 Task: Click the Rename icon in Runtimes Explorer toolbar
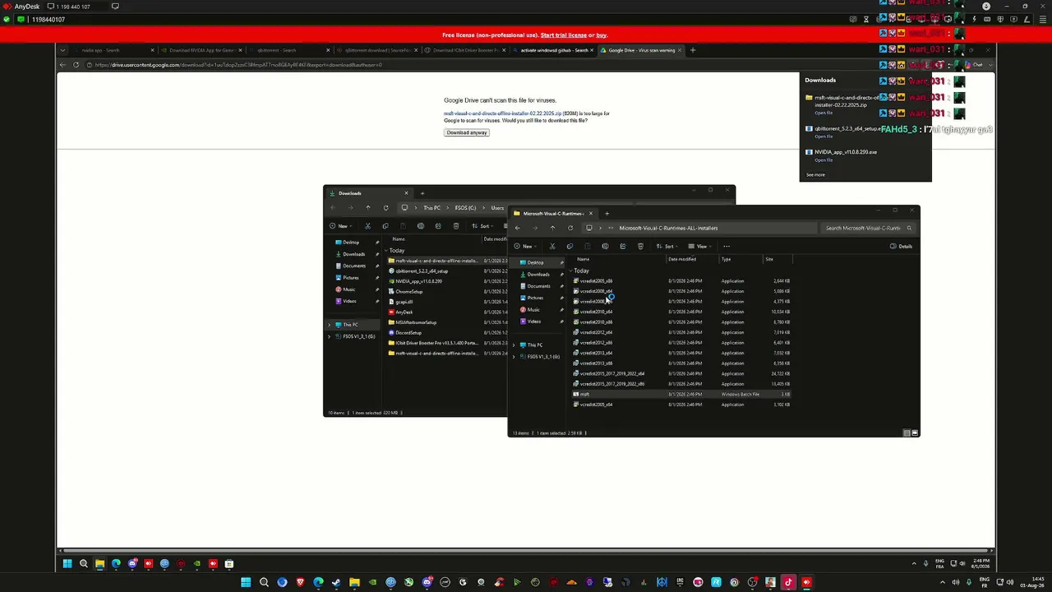click(x=605, y=246)
